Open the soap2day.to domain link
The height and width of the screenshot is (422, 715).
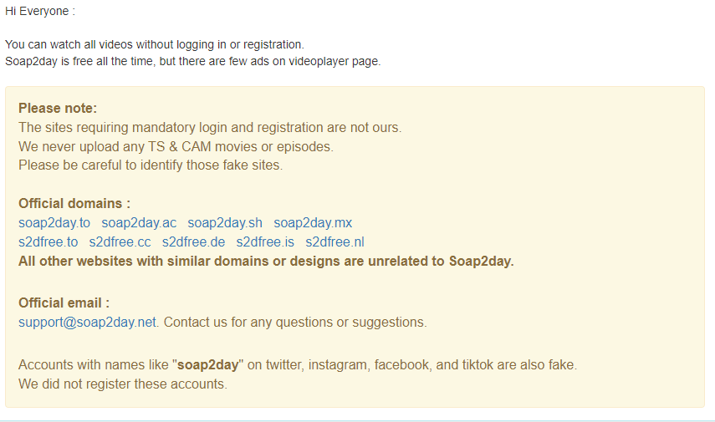54,223
